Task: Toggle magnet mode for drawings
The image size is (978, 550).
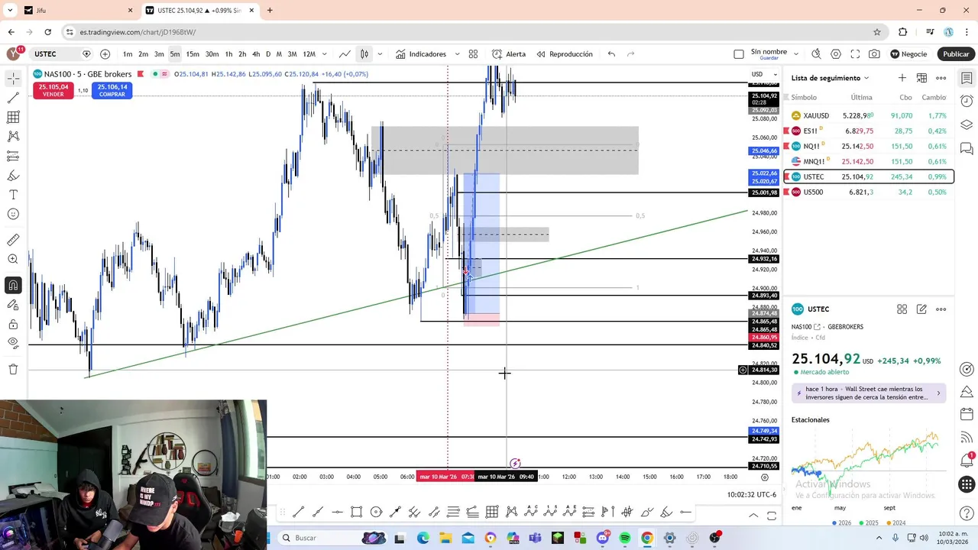Action: [13, 286]
